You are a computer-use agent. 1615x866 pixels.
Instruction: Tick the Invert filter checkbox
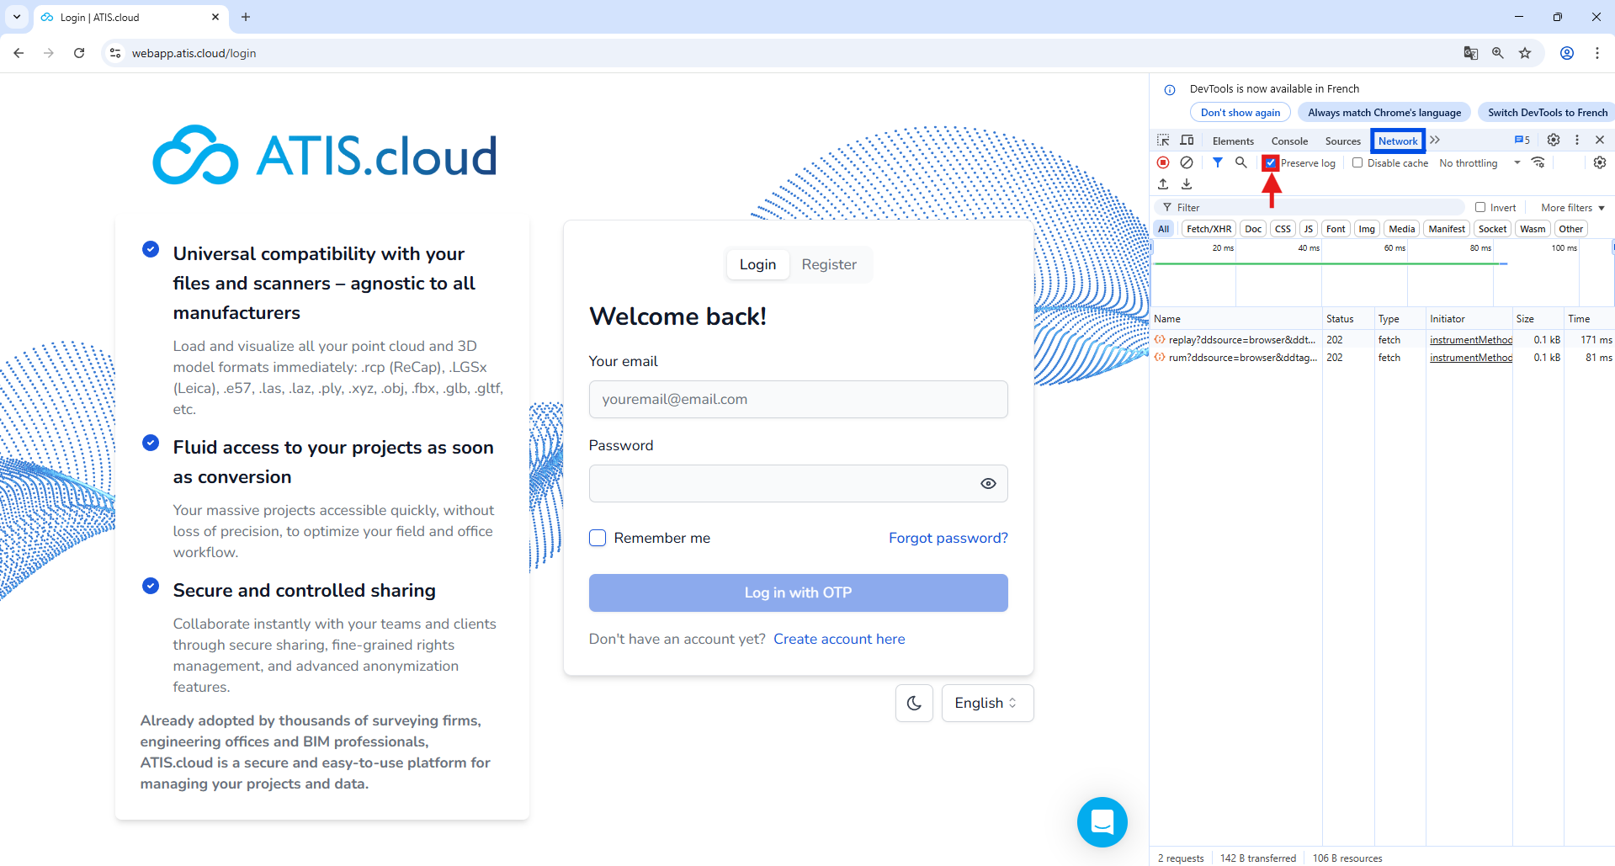coord(1480,208)
